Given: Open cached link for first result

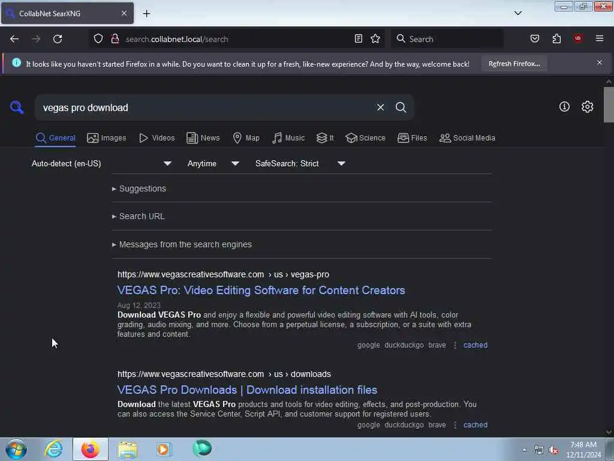Looking at the screenshot, I should (x=475, y=345).
